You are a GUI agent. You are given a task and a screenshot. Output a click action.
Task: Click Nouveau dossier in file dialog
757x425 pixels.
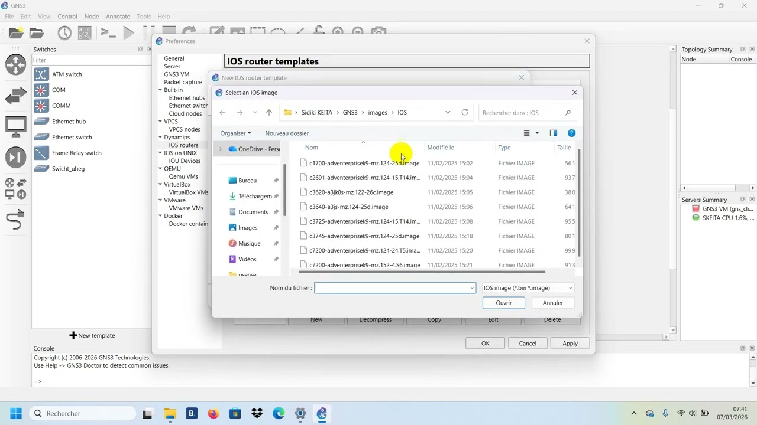tap(287, 133)
